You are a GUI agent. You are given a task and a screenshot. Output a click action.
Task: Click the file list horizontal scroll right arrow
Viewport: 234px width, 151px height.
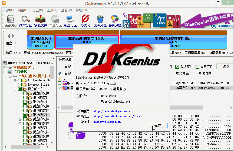point(231,107)
